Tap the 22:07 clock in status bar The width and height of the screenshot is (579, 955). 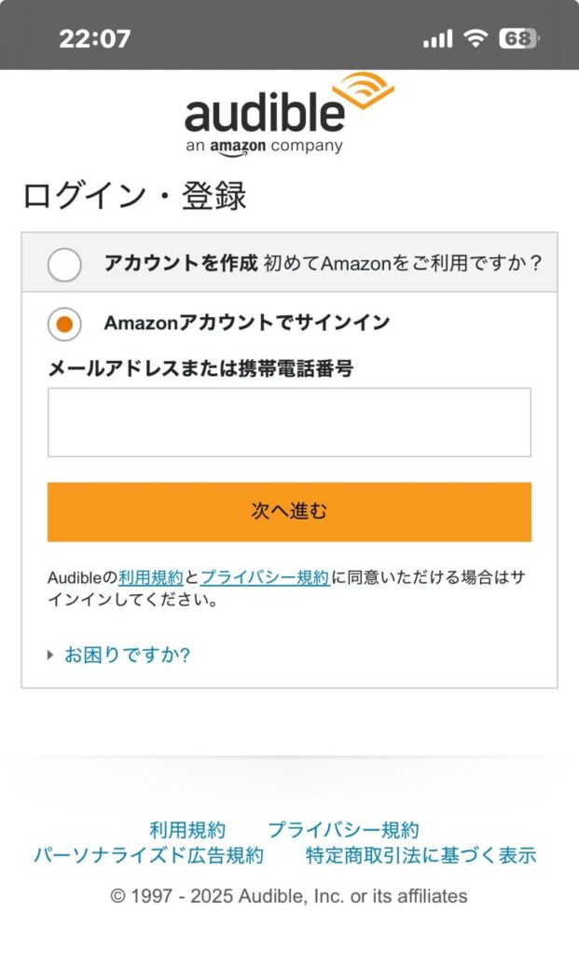point(94,39)
